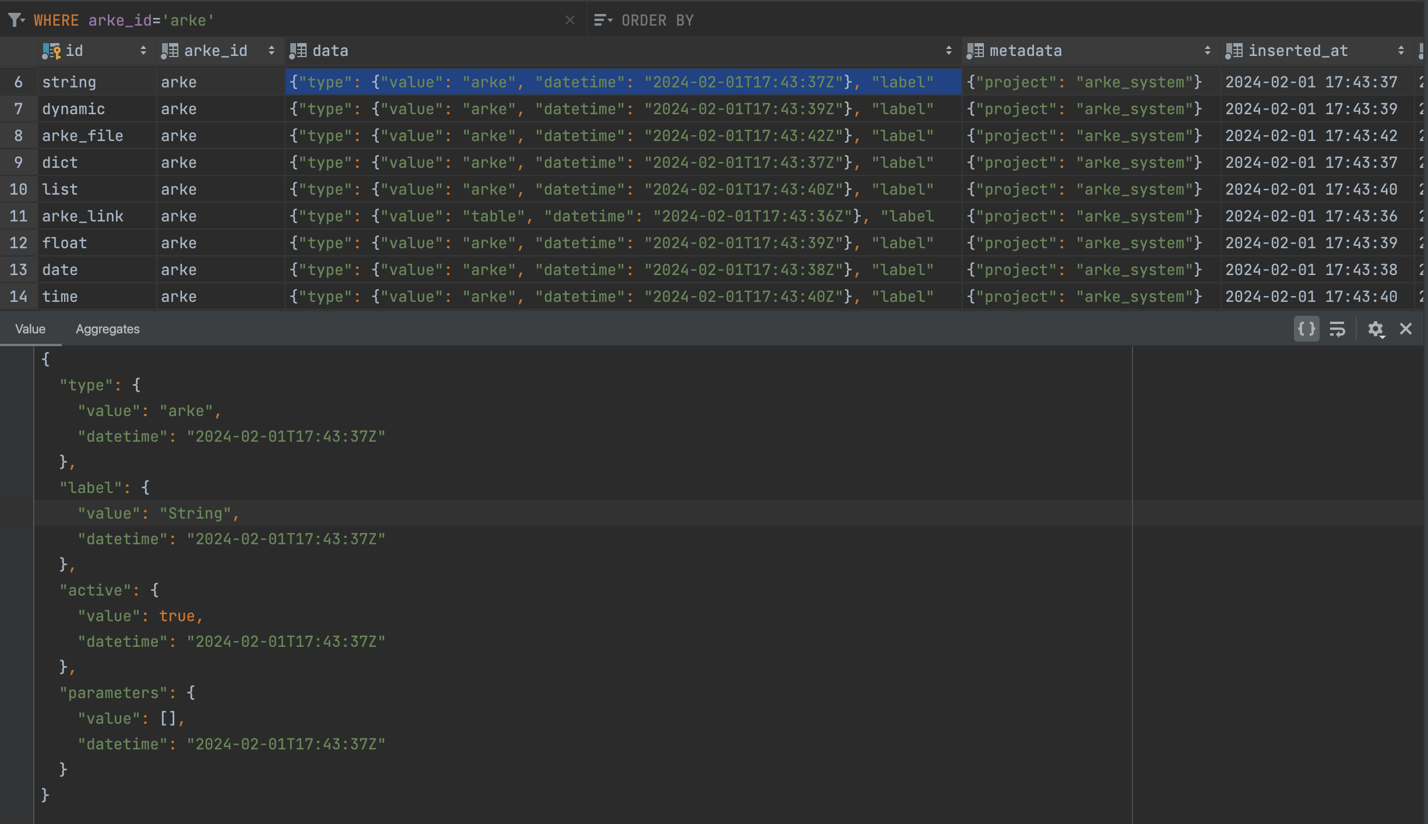Open the value panel settings gear

click(1376, 329)
